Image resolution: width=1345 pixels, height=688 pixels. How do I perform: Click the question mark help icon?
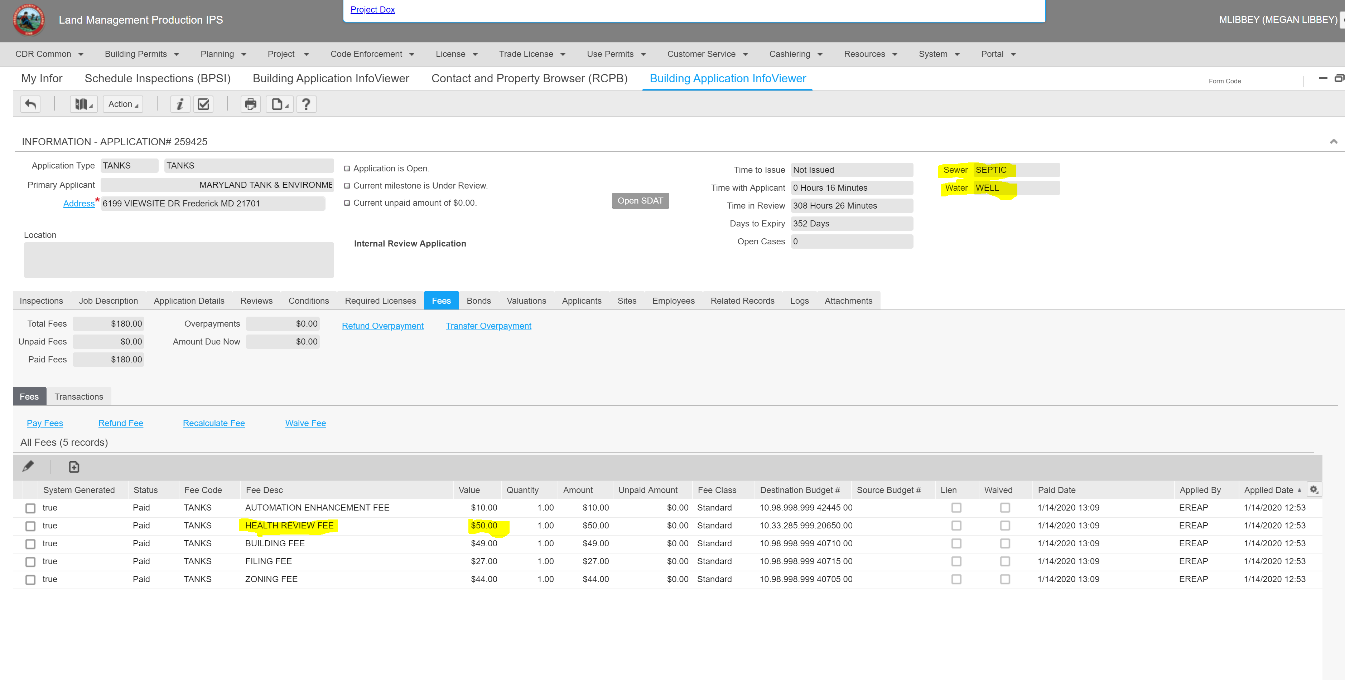tap(307, 104)
